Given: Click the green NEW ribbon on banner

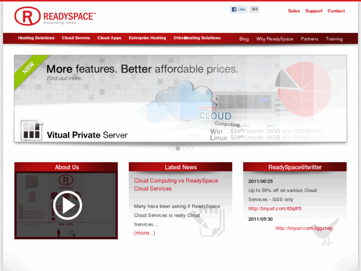Looking at the screenshot, I should 28,68.
